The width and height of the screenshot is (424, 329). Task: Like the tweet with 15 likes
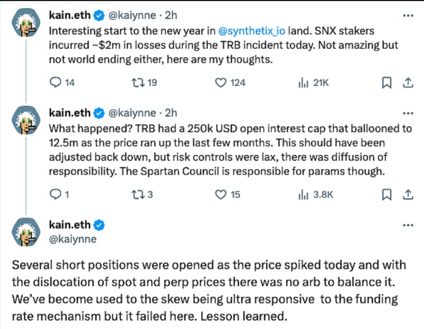[x=222, y=195]
